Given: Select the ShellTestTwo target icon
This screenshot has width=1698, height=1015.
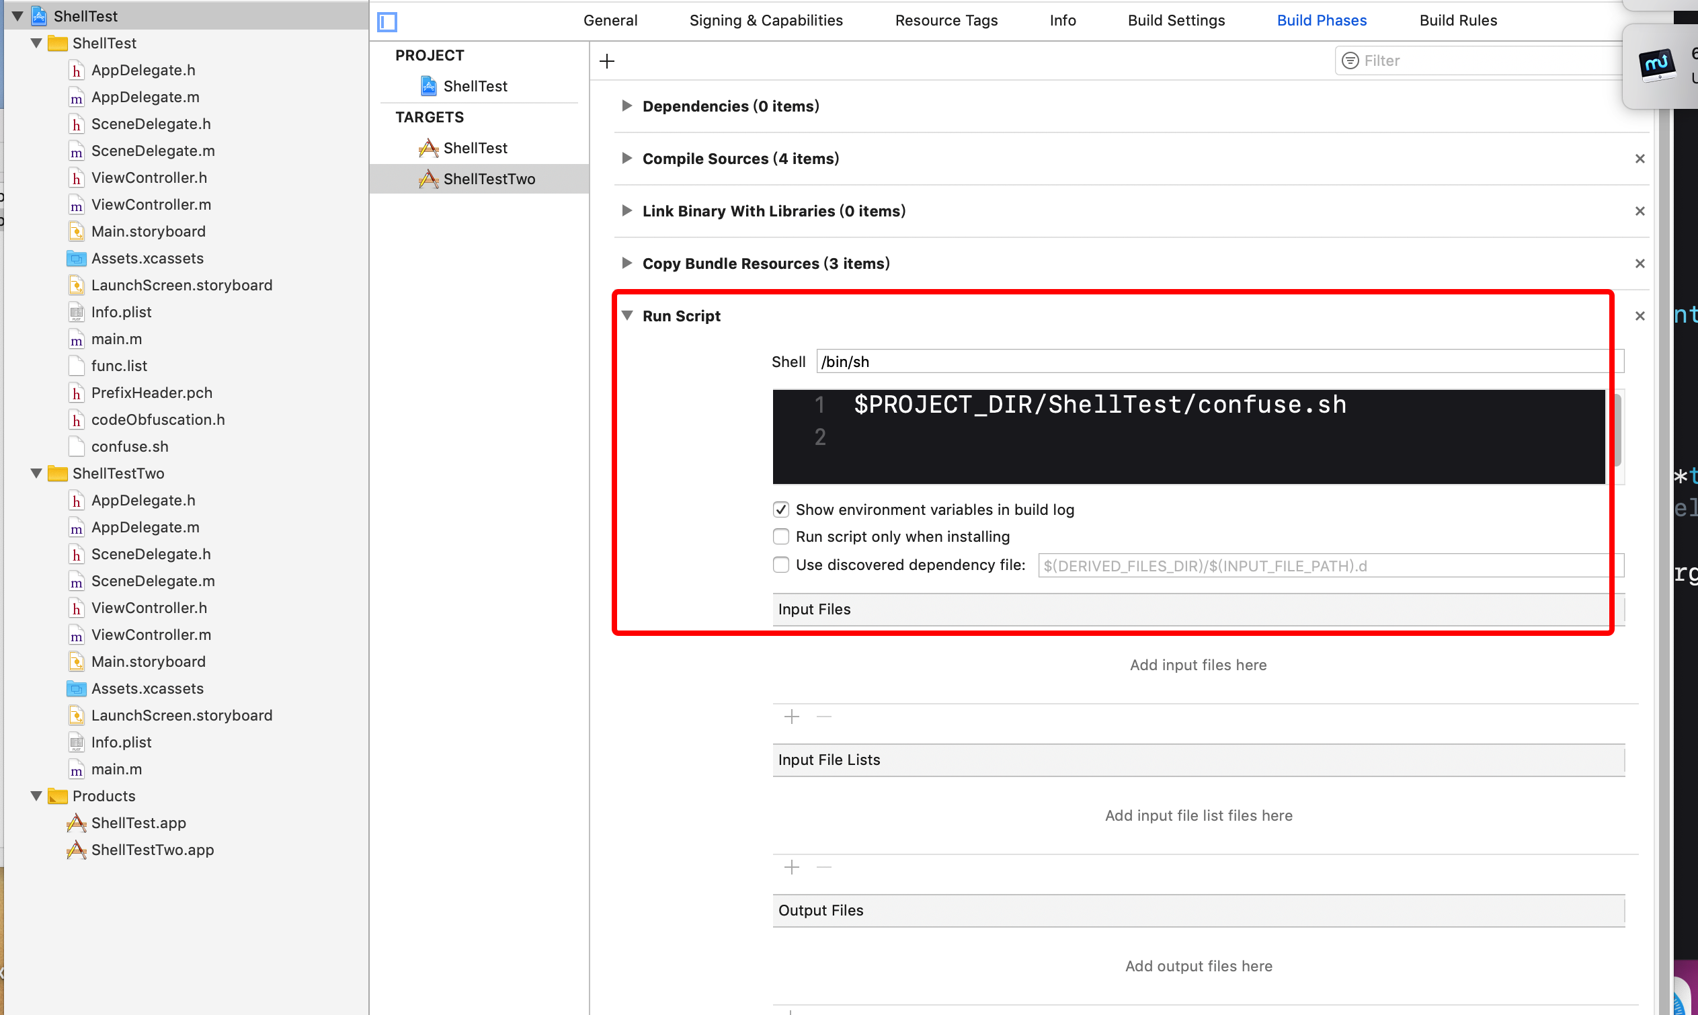Looking at the screenshot, I should click(x=428, y=179).
